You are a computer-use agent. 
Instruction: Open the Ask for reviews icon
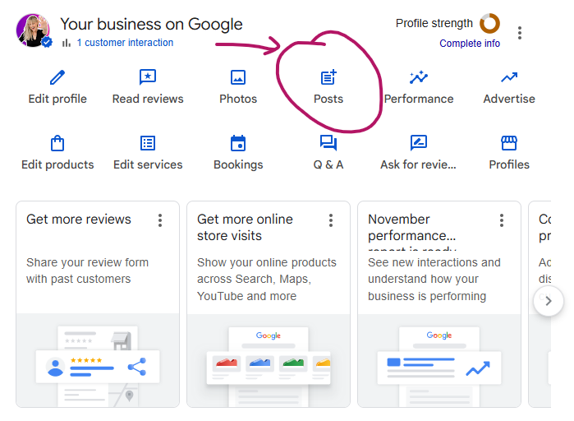click(x=419, y=143)
